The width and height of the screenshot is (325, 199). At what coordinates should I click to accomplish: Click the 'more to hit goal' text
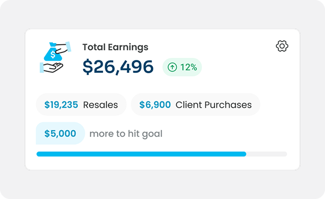point(126,134)
